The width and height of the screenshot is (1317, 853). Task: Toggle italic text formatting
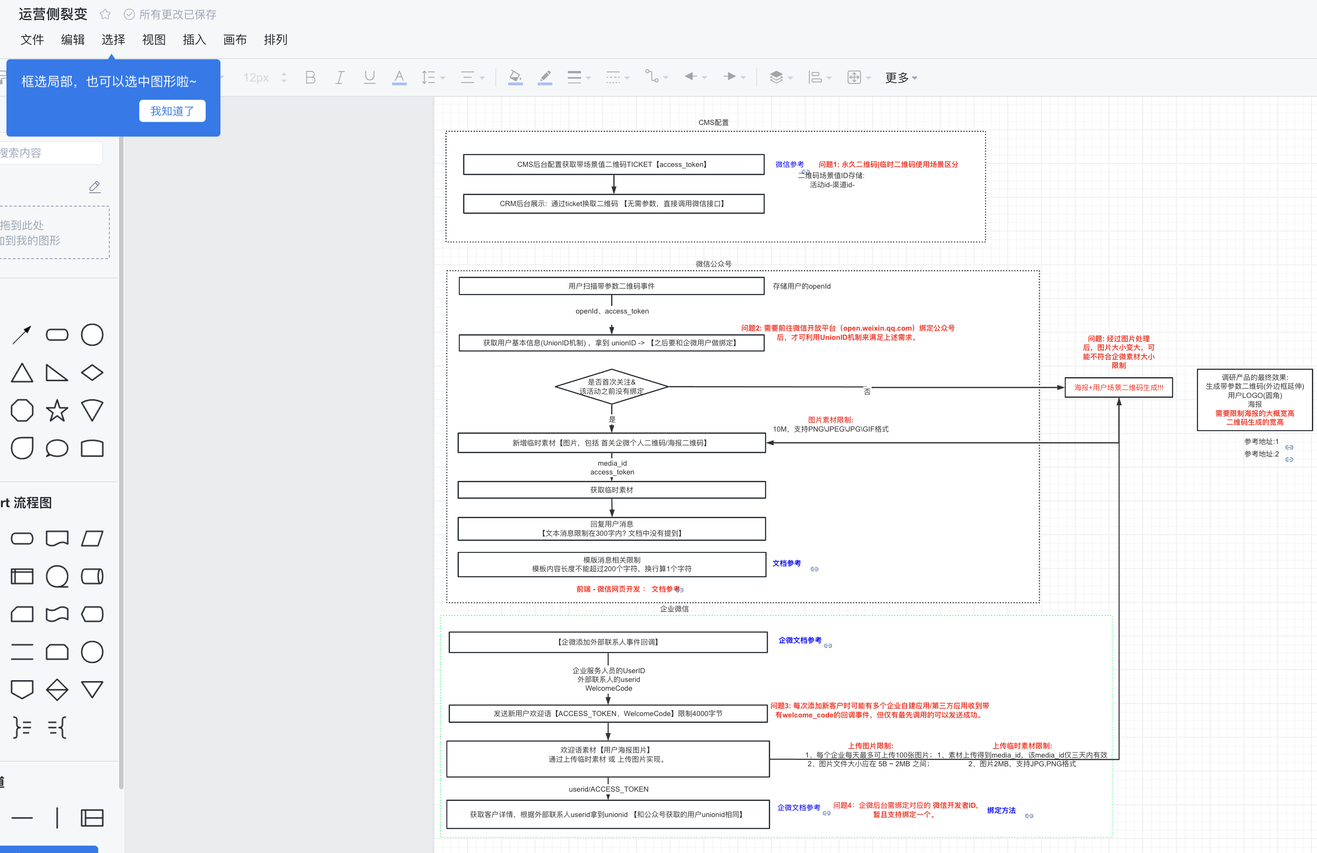[340, 77]
